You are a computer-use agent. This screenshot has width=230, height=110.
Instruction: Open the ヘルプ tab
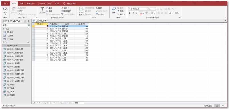[x=57, y=3]
